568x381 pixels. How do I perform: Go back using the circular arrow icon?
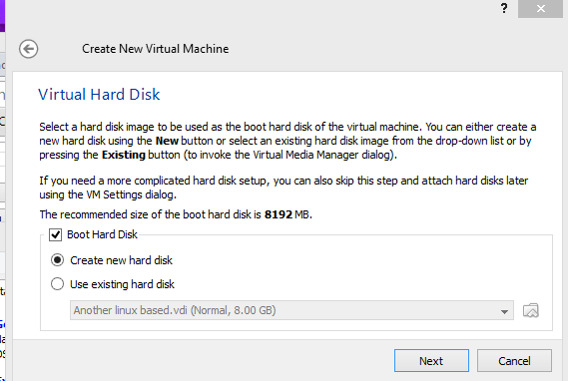pyautogui.click(x=29, y=49)
